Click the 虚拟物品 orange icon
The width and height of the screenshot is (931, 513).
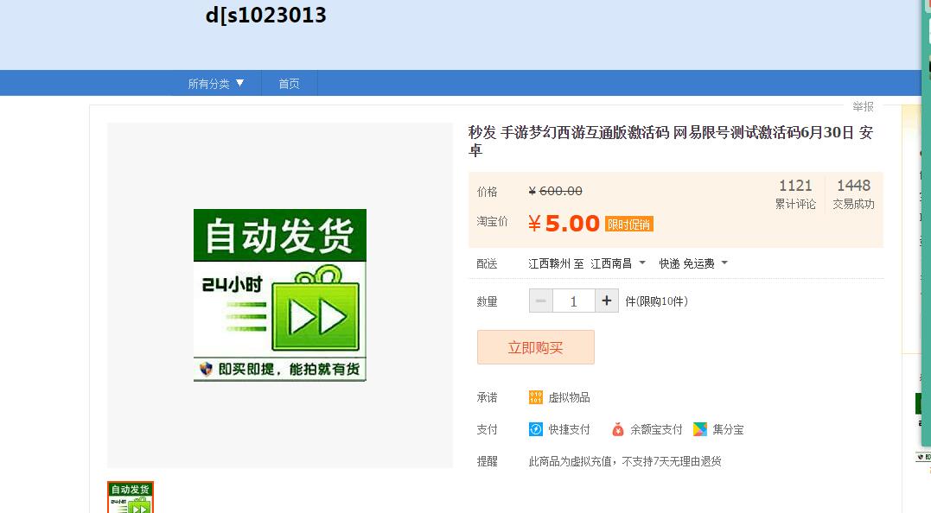point(536,397)
